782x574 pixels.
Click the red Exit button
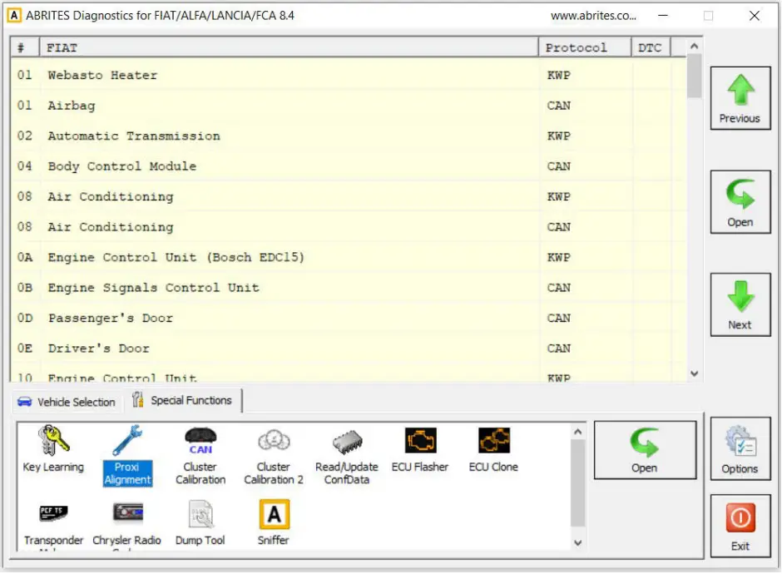coord(740,526)
